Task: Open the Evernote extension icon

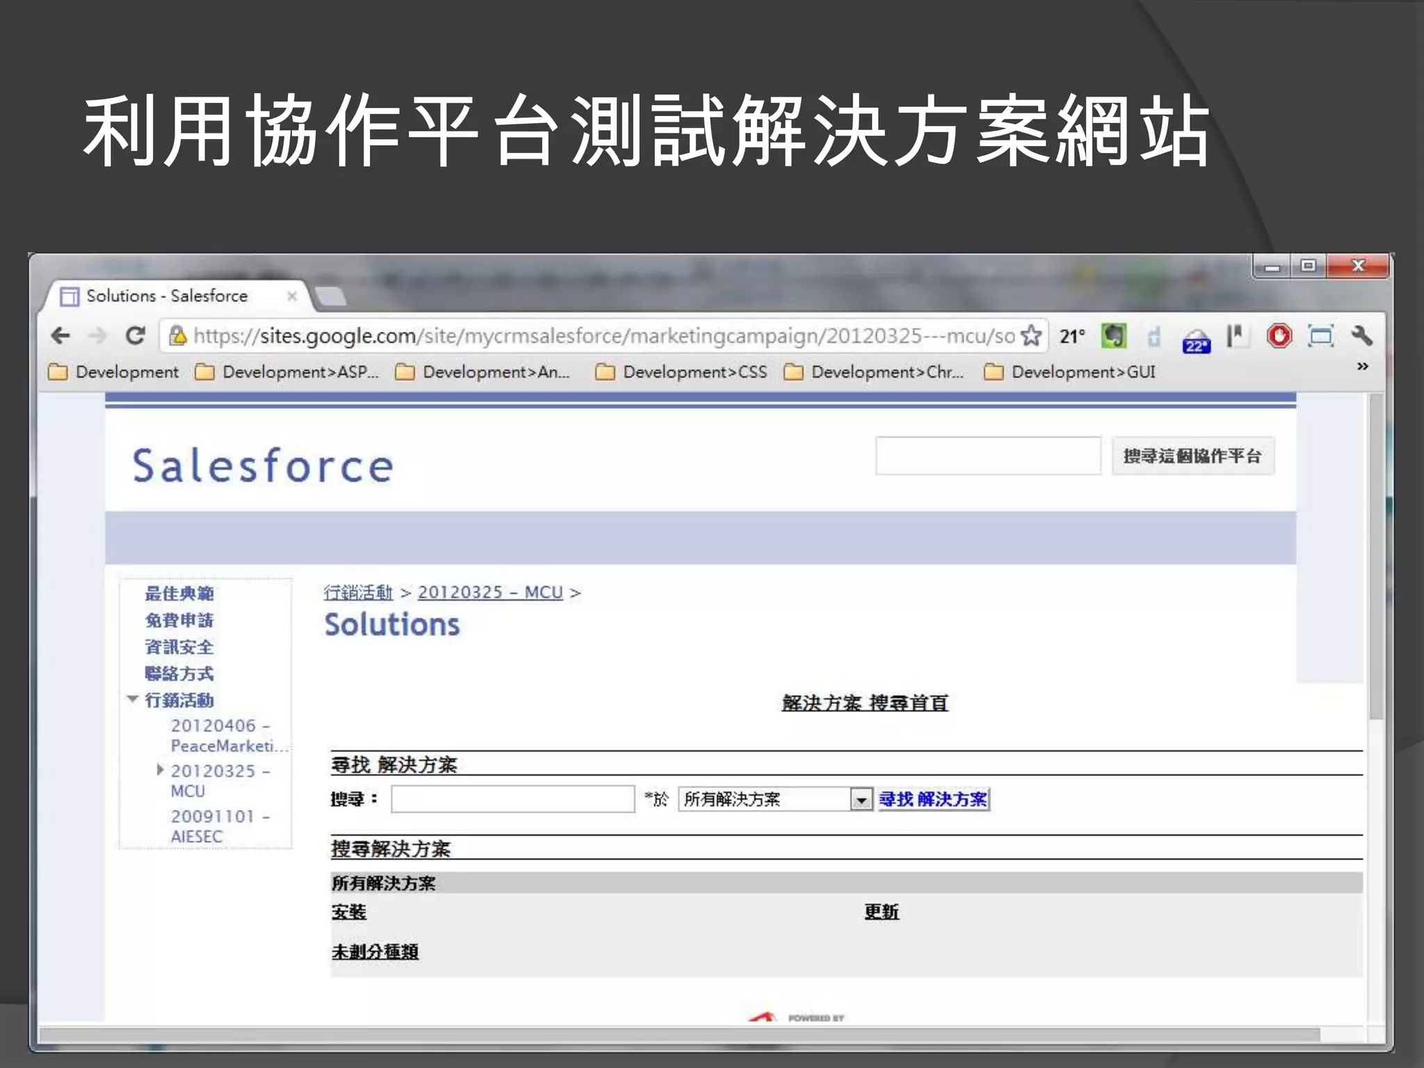Action: 1114,337
